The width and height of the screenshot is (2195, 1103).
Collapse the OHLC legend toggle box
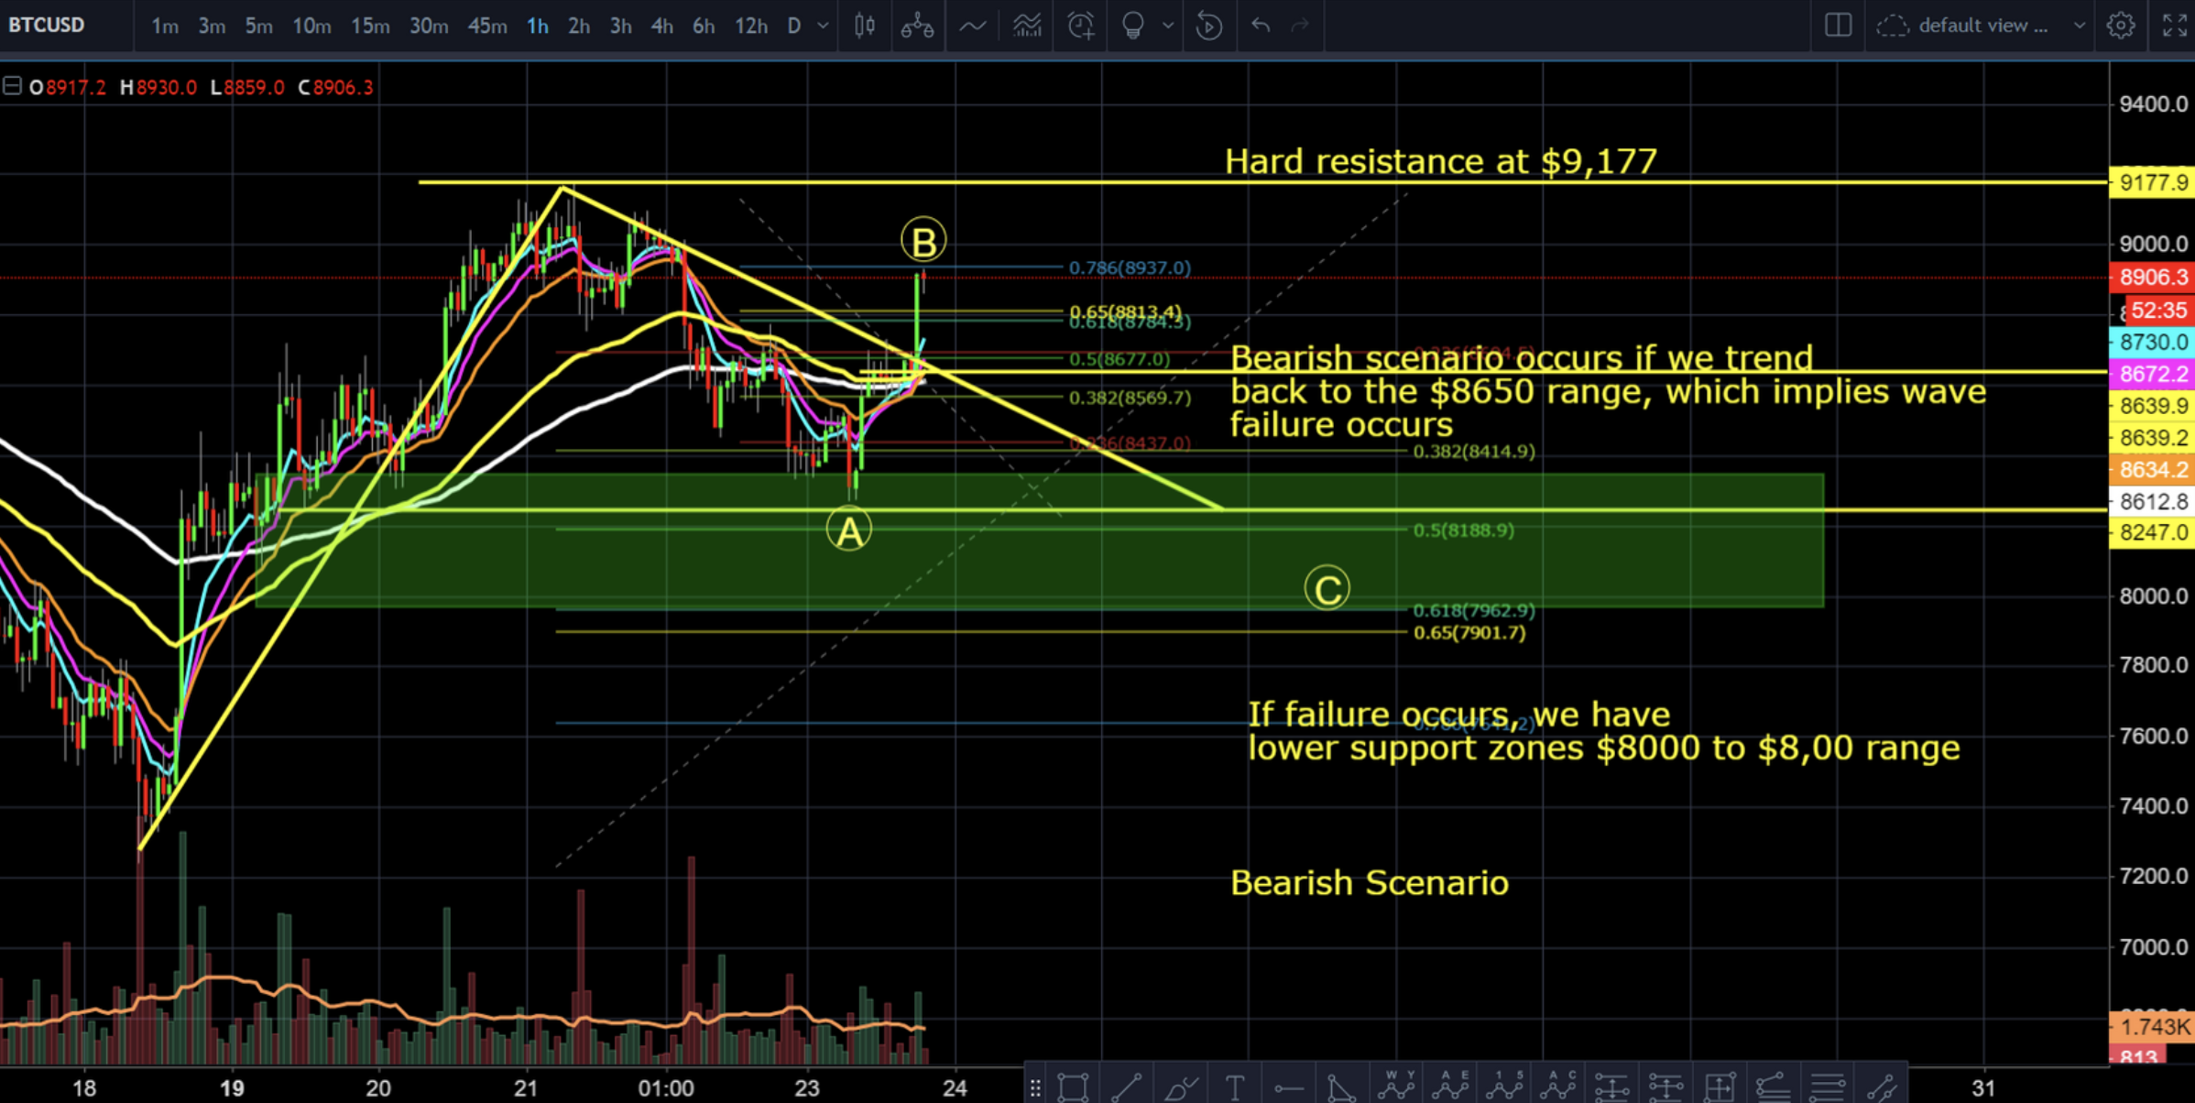12,87
